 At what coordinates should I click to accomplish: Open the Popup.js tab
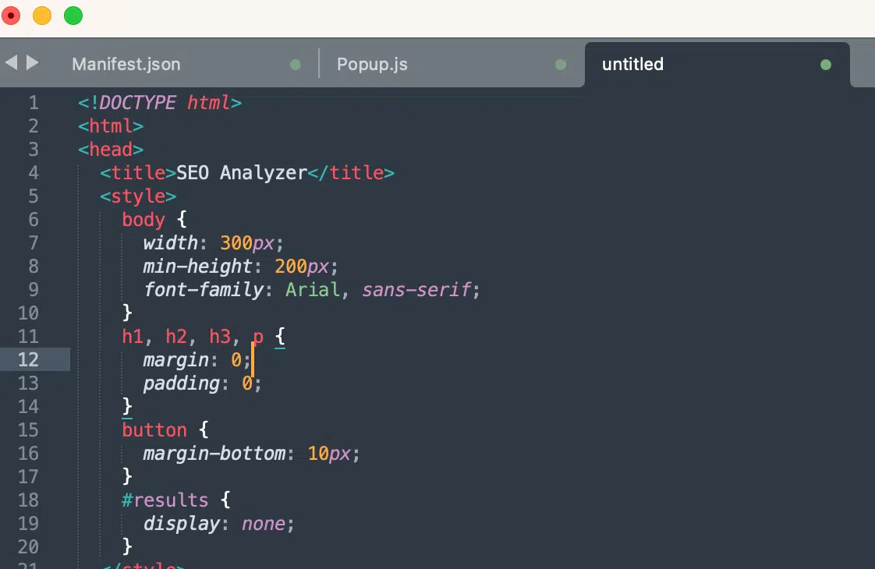click(372, 65)
